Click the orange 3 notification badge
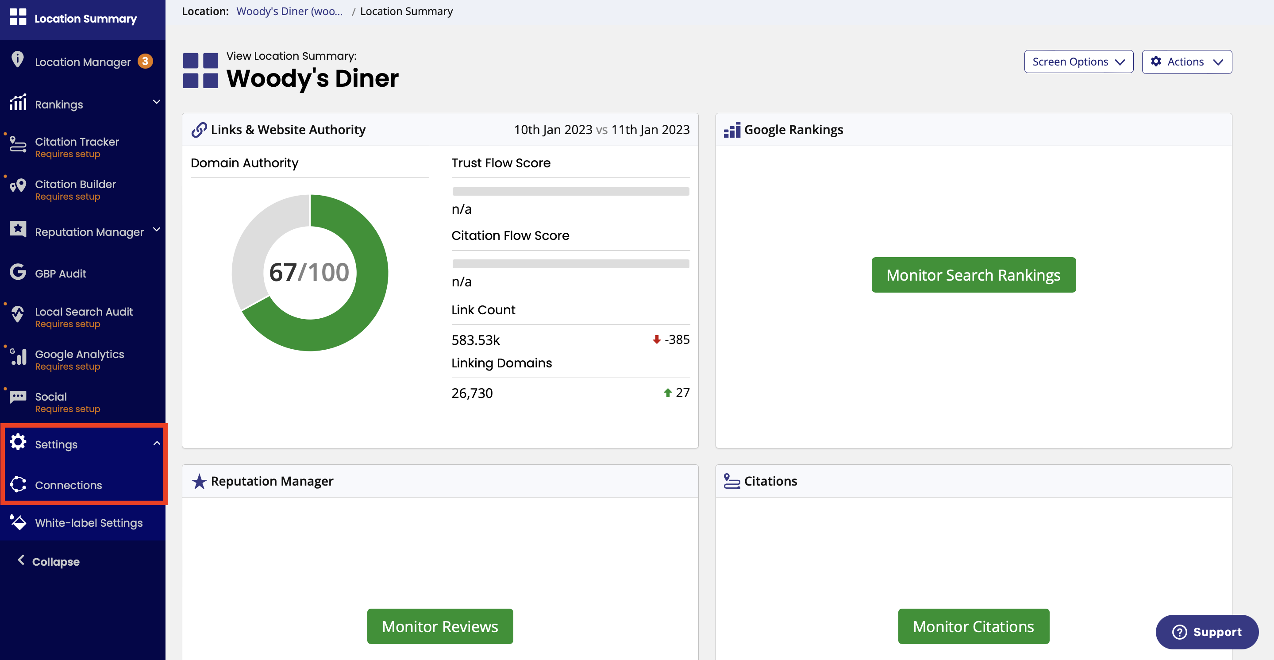 [145, 62]
